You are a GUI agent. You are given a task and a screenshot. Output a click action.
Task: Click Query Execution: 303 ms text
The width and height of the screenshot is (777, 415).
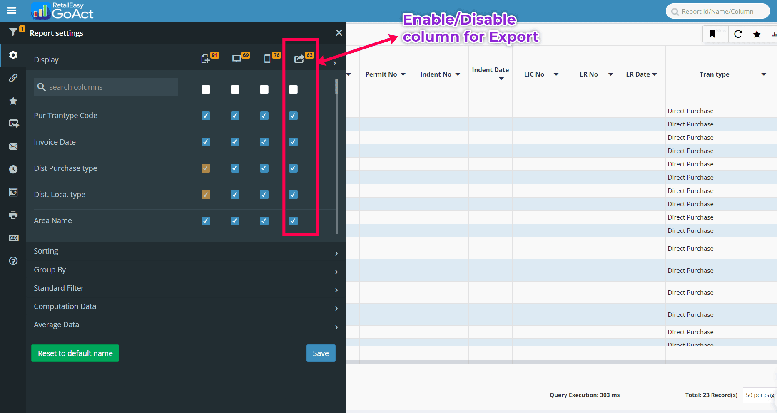(x=585, y=395)
